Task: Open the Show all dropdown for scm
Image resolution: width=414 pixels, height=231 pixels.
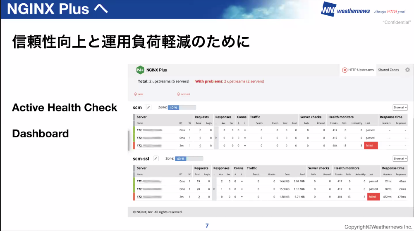Action: pyautogui.click(x=400, y=108)
